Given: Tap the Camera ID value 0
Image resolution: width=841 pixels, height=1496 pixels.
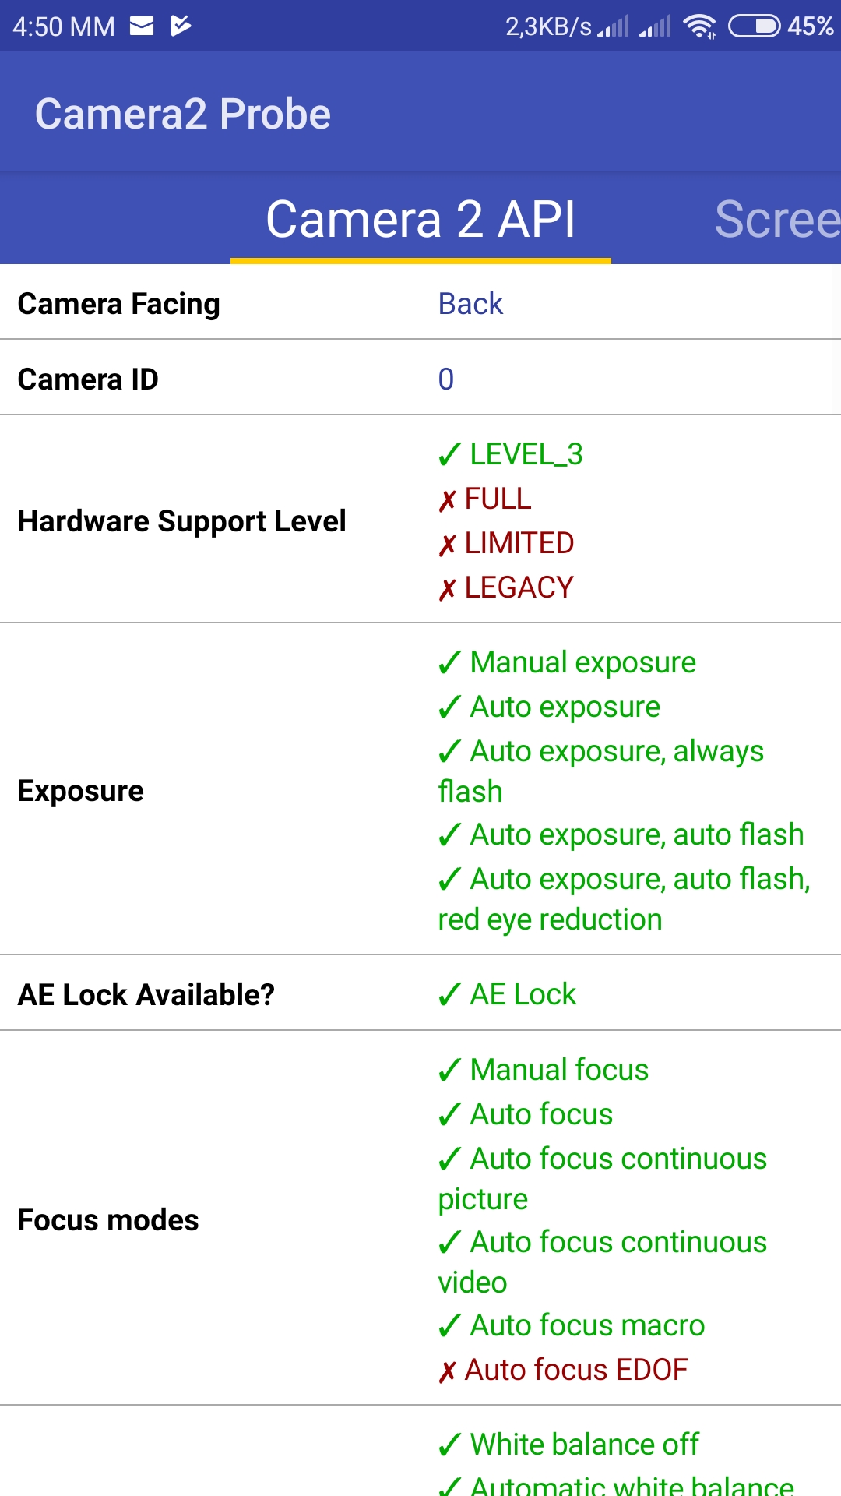Looking at the screenshot, I should click(x=446, y=379).
